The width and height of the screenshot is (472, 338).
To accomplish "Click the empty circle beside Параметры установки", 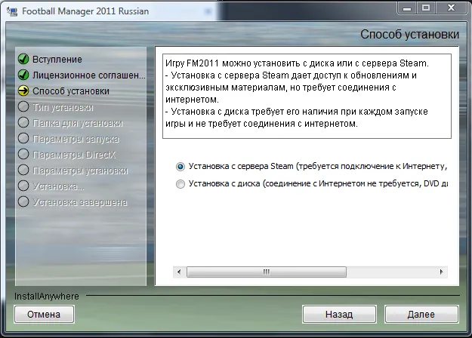I will click(23, 171).
